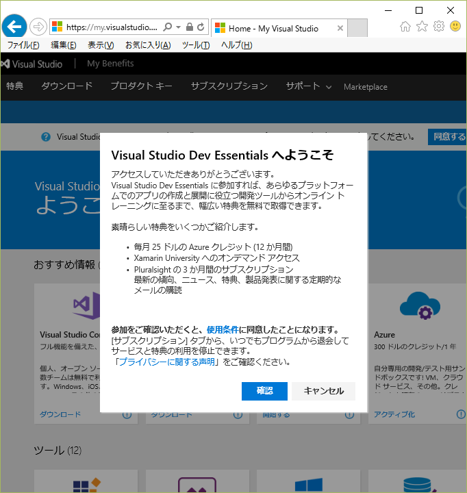The width and height of the screenshot is (467, 493).
Task: Open a new blank browser tab
Action: [x=357, y=28]
